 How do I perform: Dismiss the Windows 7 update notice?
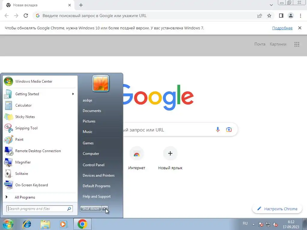coord(300,28)
